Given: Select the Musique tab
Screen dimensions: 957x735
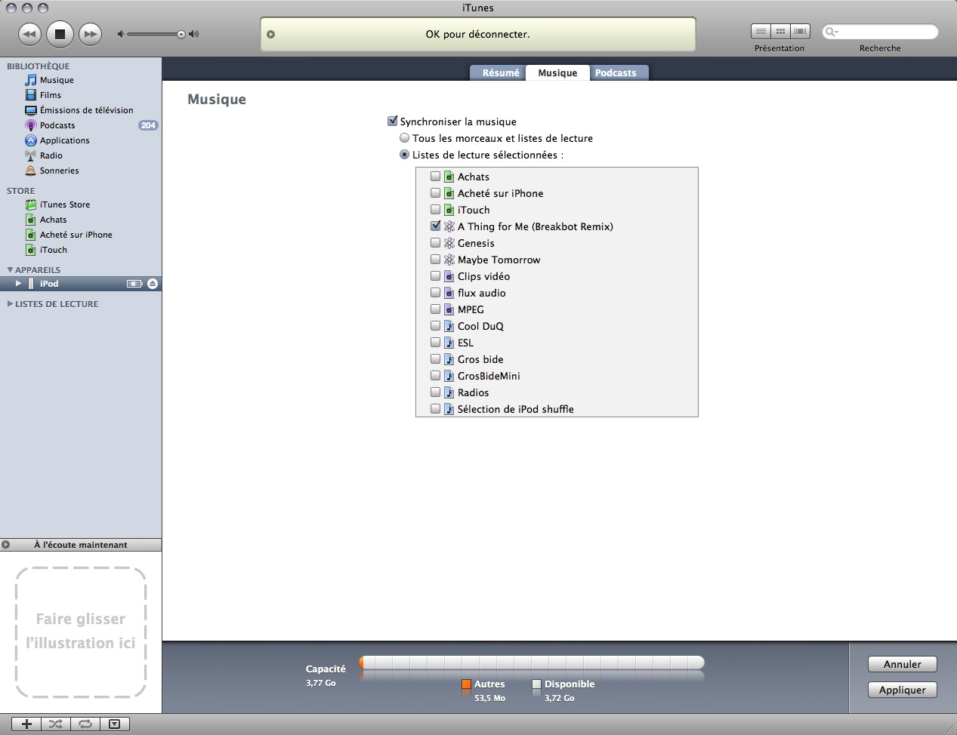Looking at the screenshot, I should coord(557,72).
